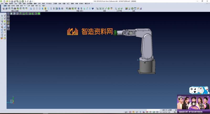The width and height of the screenshot is (210, 114).
Task: Click the LS: 1.00 PS: 1.00 scale field
Action: pos(165,112)
